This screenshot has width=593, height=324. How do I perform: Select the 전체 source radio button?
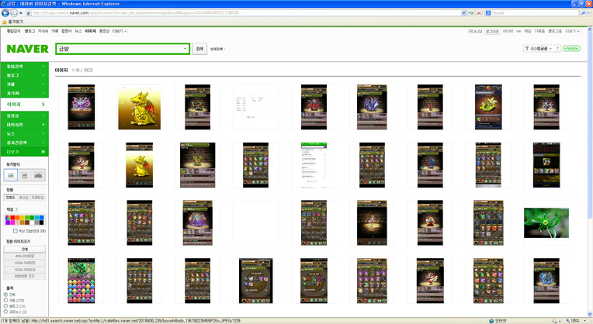pos(7,295)
